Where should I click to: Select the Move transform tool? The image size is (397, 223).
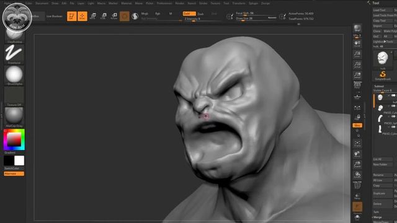tap(93, 16)
